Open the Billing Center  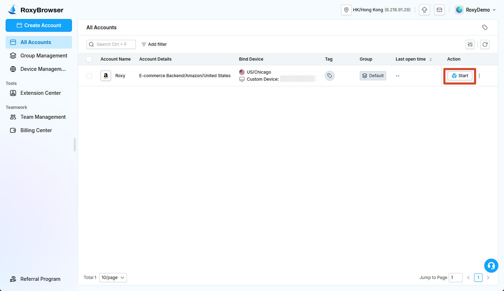coord(39,130)
